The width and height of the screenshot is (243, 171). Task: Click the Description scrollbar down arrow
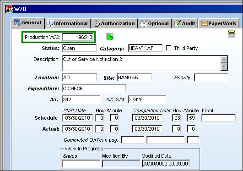(224, 67)
